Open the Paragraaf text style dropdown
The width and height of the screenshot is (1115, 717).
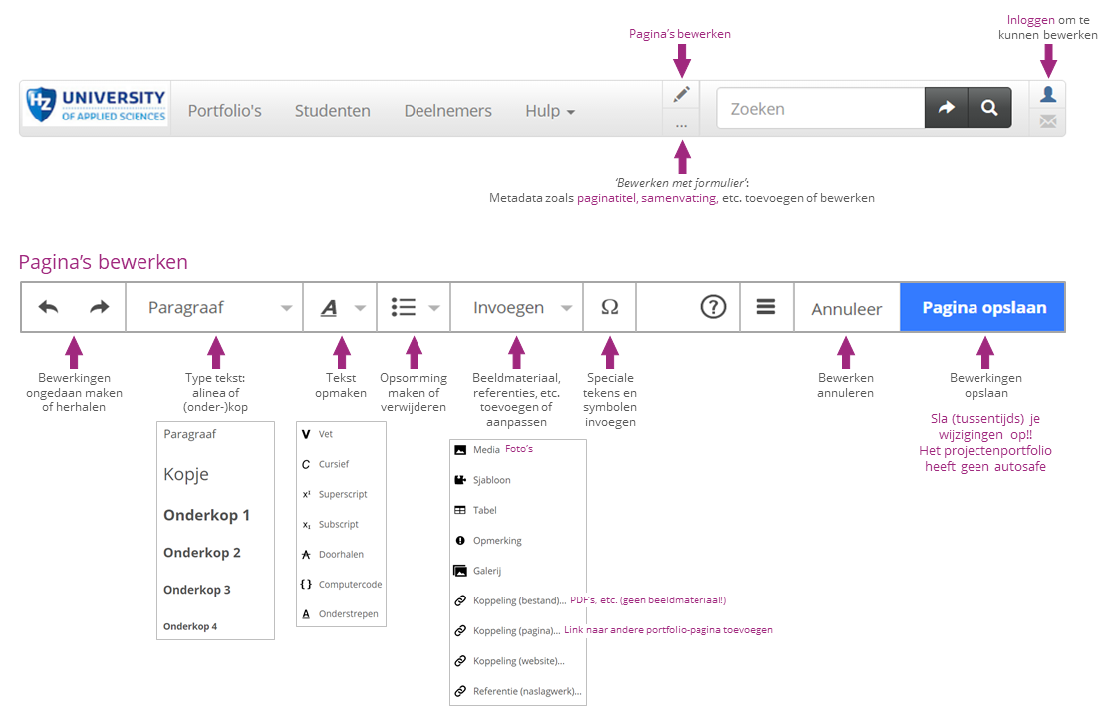click(213, 307)
